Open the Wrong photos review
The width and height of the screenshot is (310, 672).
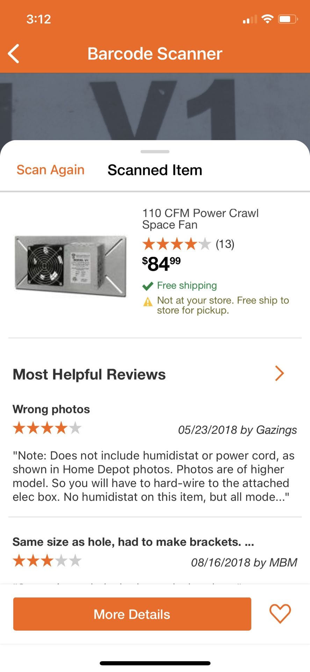tap(51, 409)
